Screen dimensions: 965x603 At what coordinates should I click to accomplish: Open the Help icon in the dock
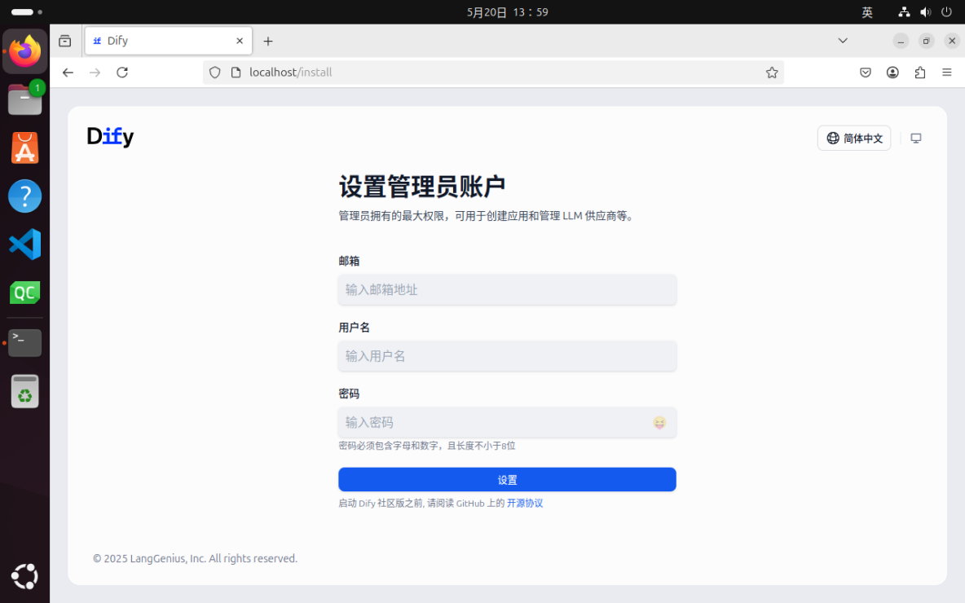[x=24, y=196]
